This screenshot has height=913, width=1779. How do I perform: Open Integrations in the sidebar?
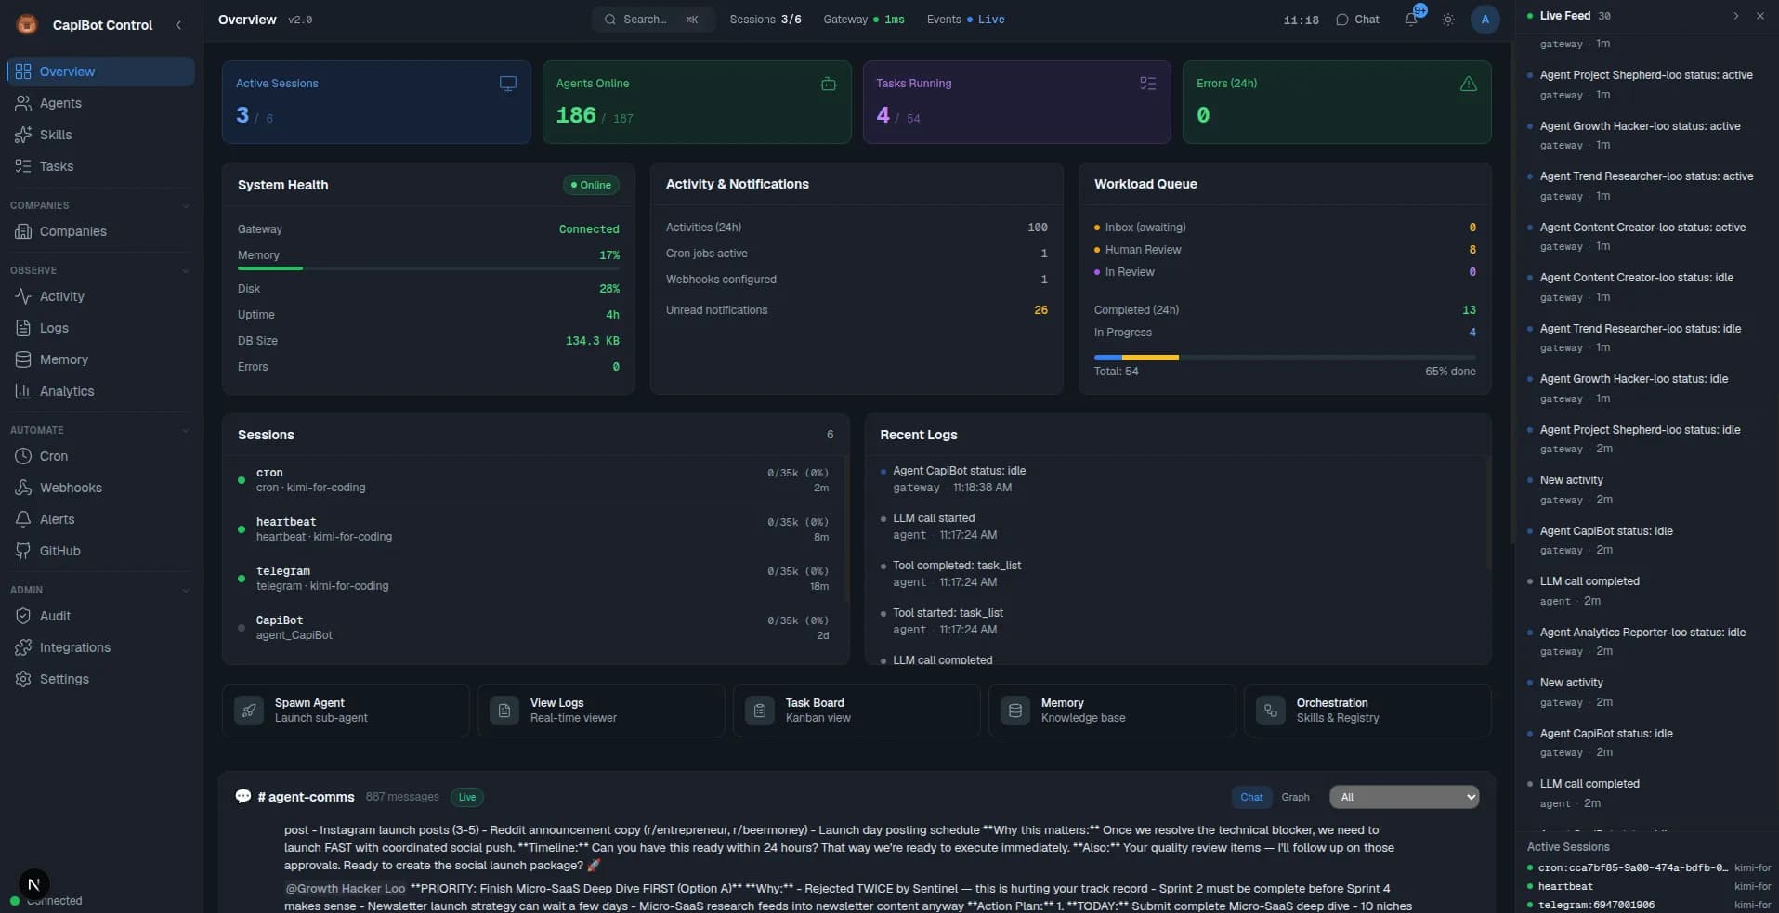pos(100,647)
